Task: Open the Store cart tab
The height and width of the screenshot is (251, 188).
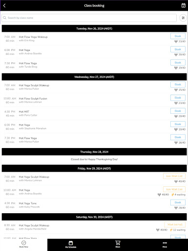Action: coord(117,244)
